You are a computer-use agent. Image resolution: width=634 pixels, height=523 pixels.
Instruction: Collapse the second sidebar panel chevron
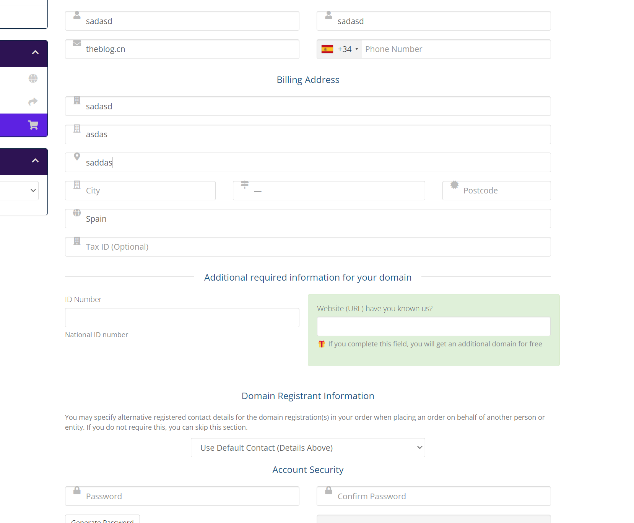pos(35,161)
